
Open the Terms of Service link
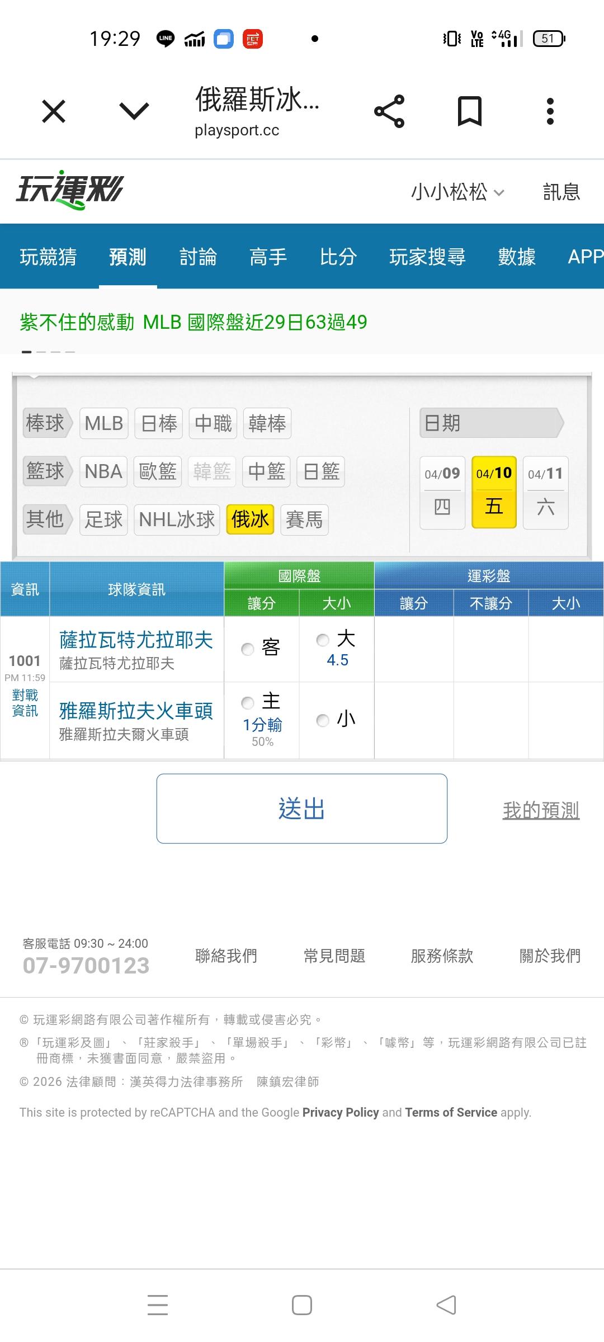pyautogui.click(x=451, y=1112)
